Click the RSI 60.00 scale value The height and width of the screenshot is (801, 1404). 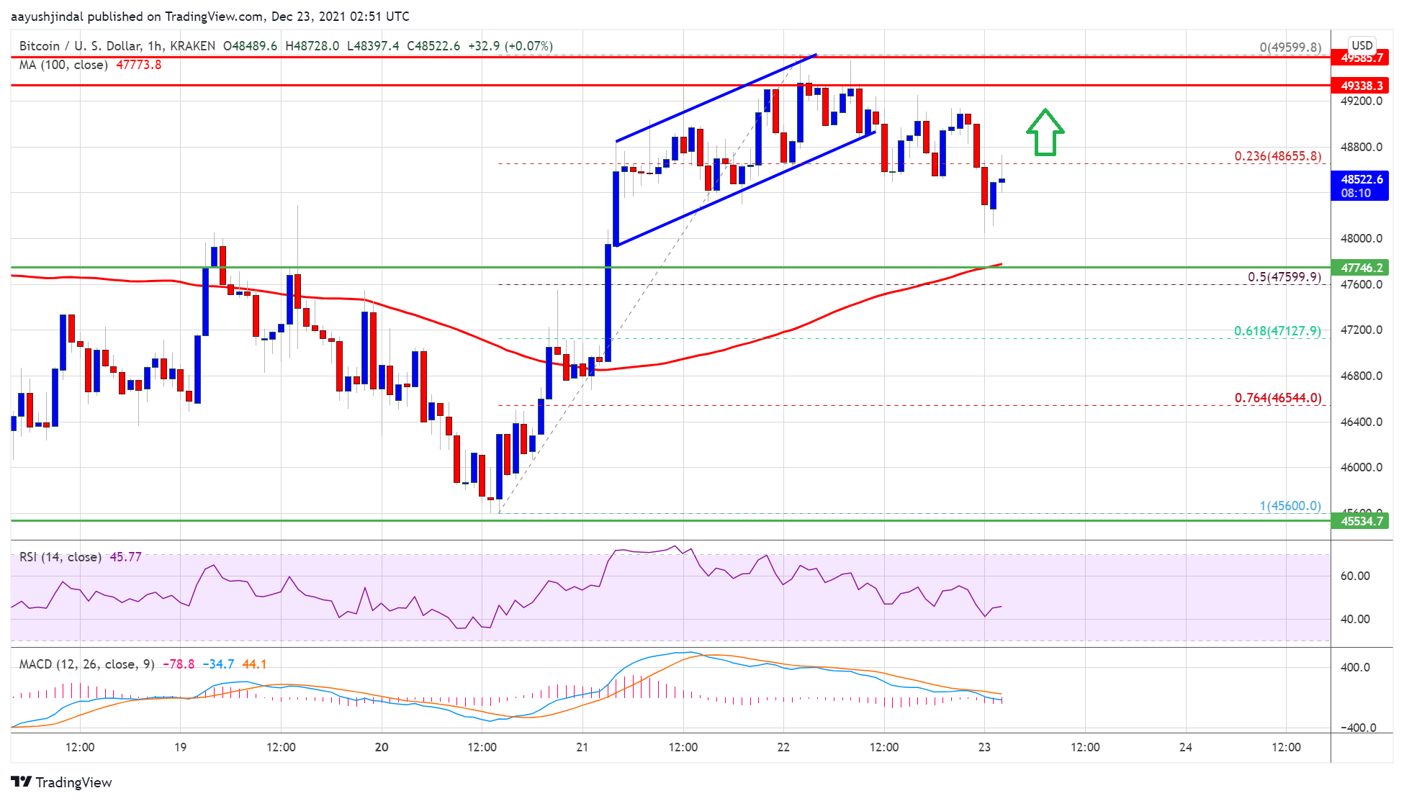pos(1354,576)
